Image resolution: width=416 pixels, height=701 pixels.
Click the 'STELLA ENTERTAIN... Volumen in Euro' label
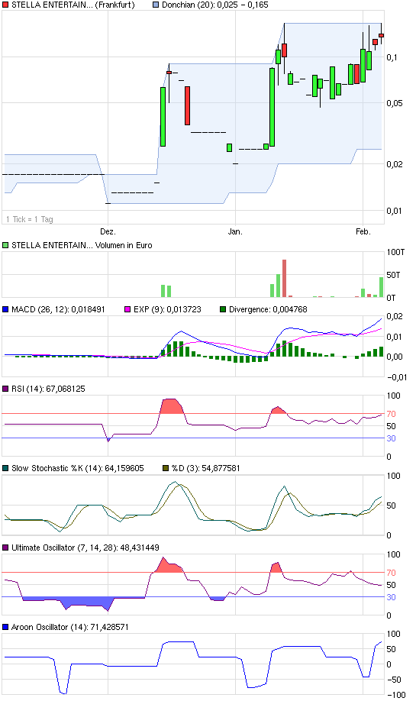click(82, 245)
